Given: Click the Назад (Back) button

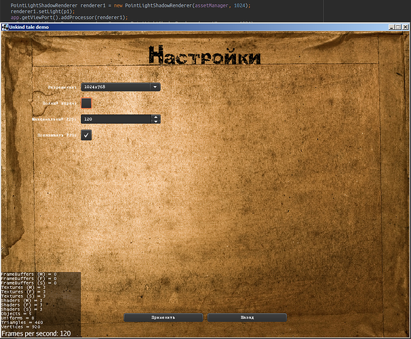Looking at the screenshot, I should click(247, 317).
